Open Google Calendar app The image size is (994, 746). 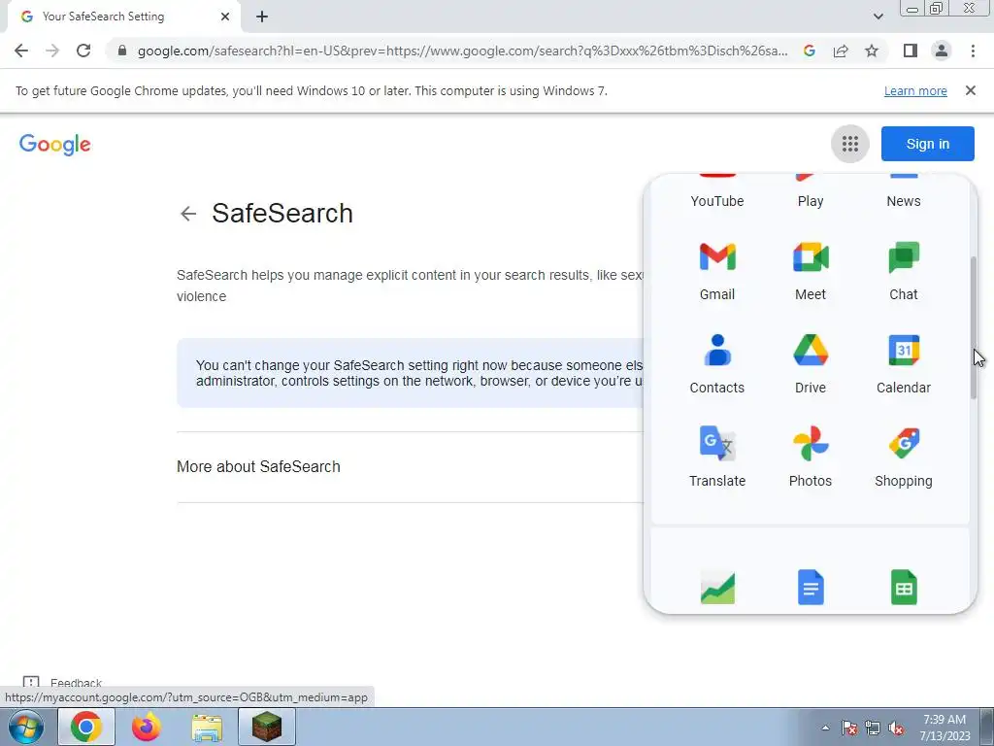[x=904, y=364]
